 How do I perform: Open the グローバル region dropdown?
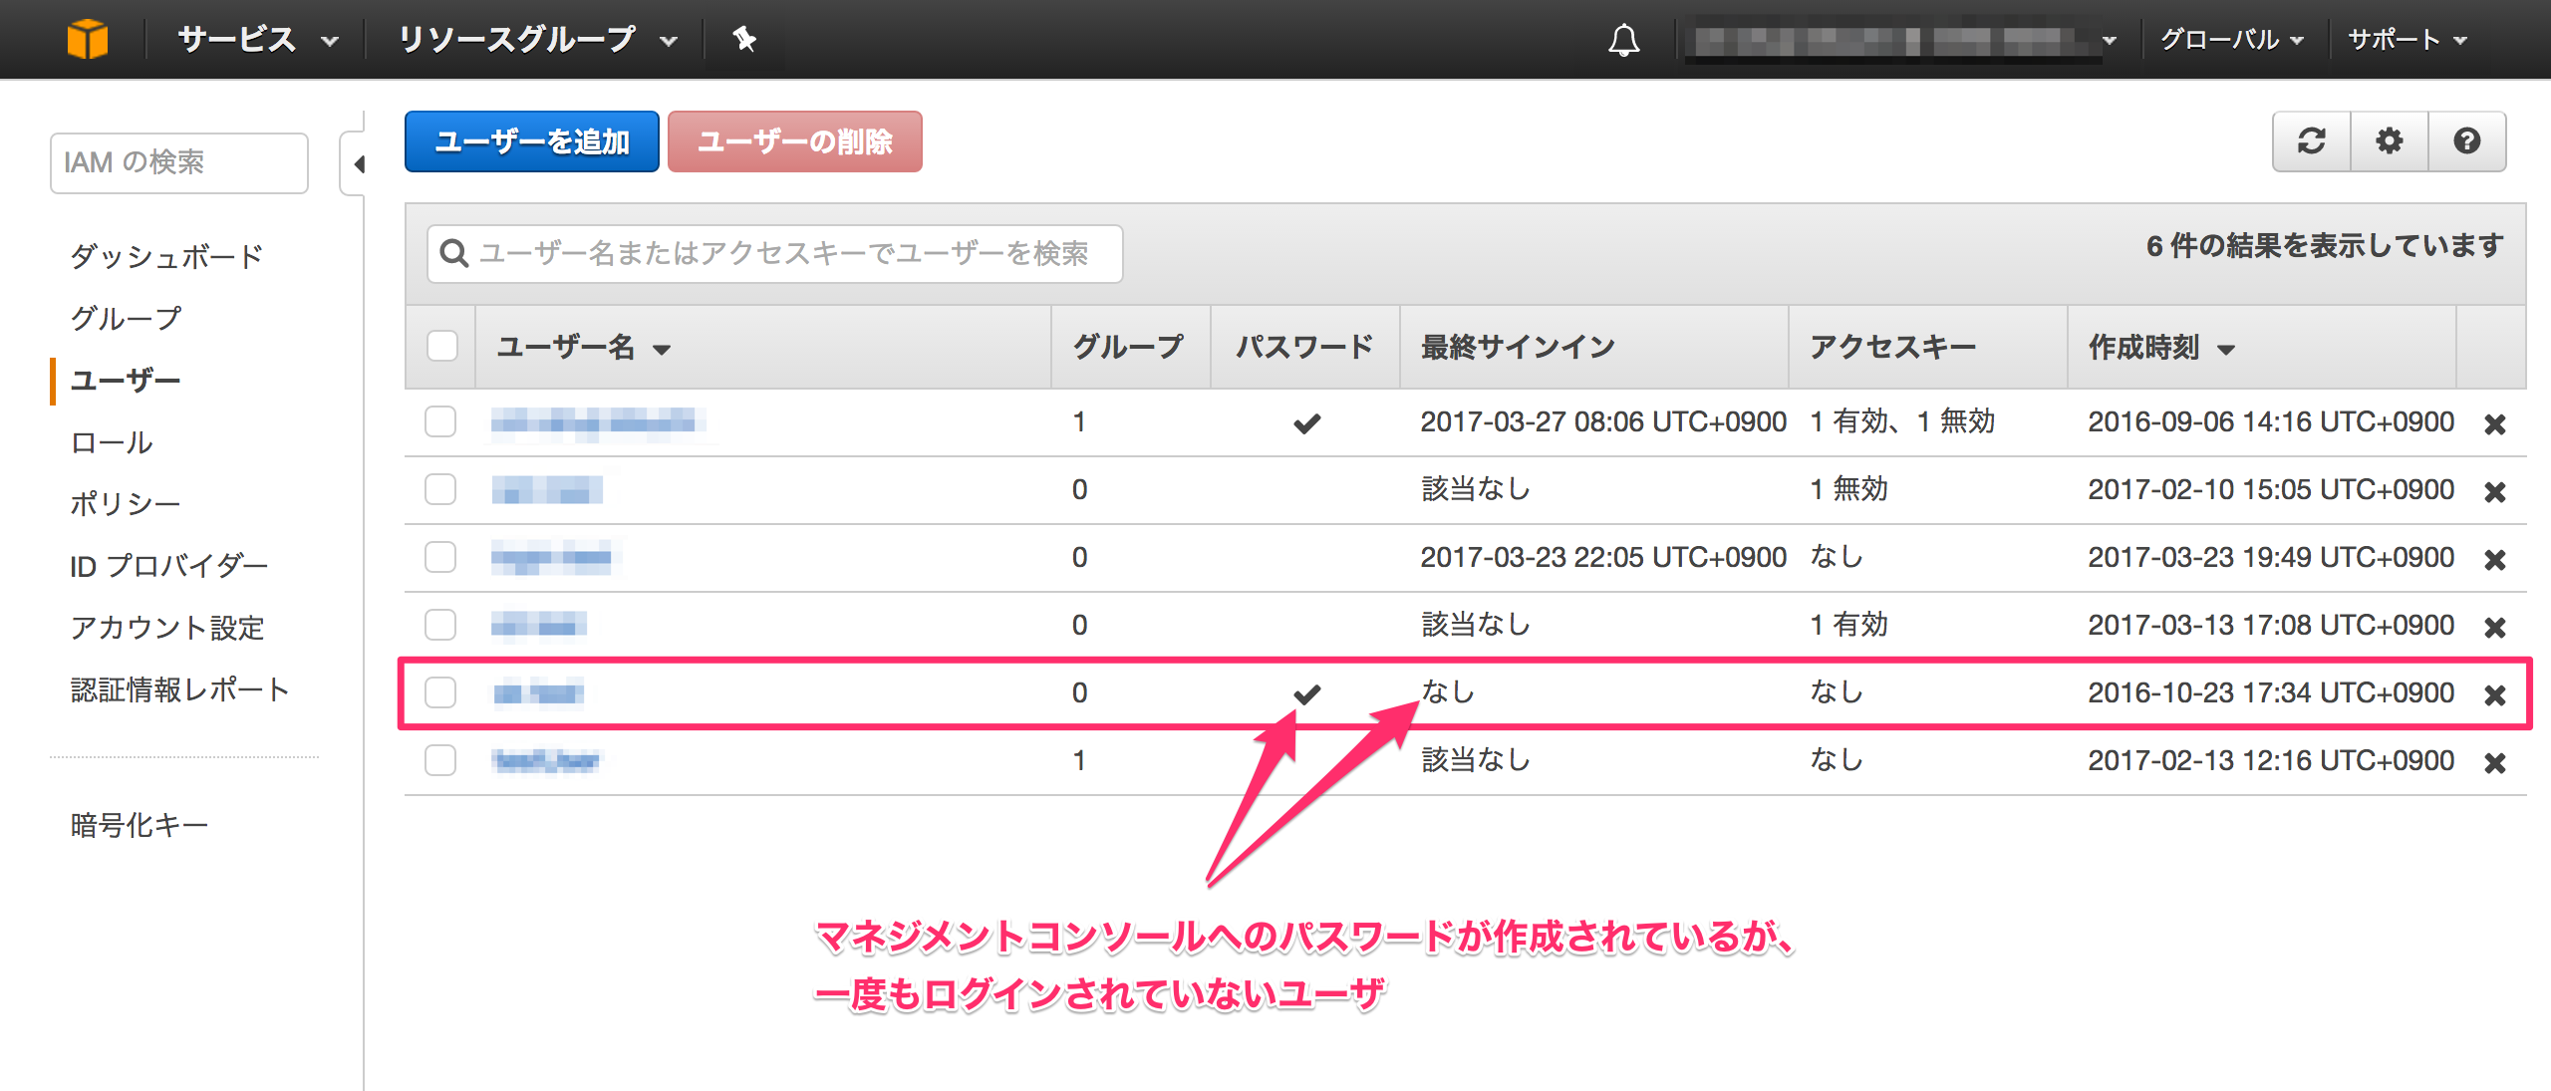(x=2231, y=40)
